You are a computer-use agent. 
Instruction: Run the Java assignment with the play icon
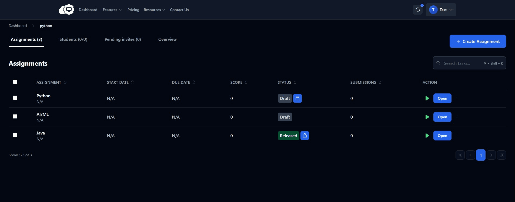tap(427, 136)
